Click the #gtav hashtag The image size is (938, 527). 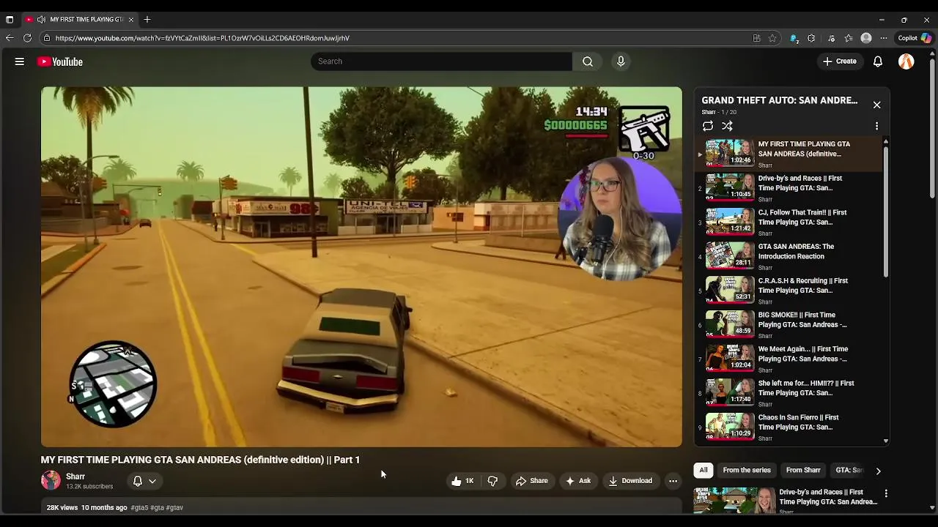(174, 508)
